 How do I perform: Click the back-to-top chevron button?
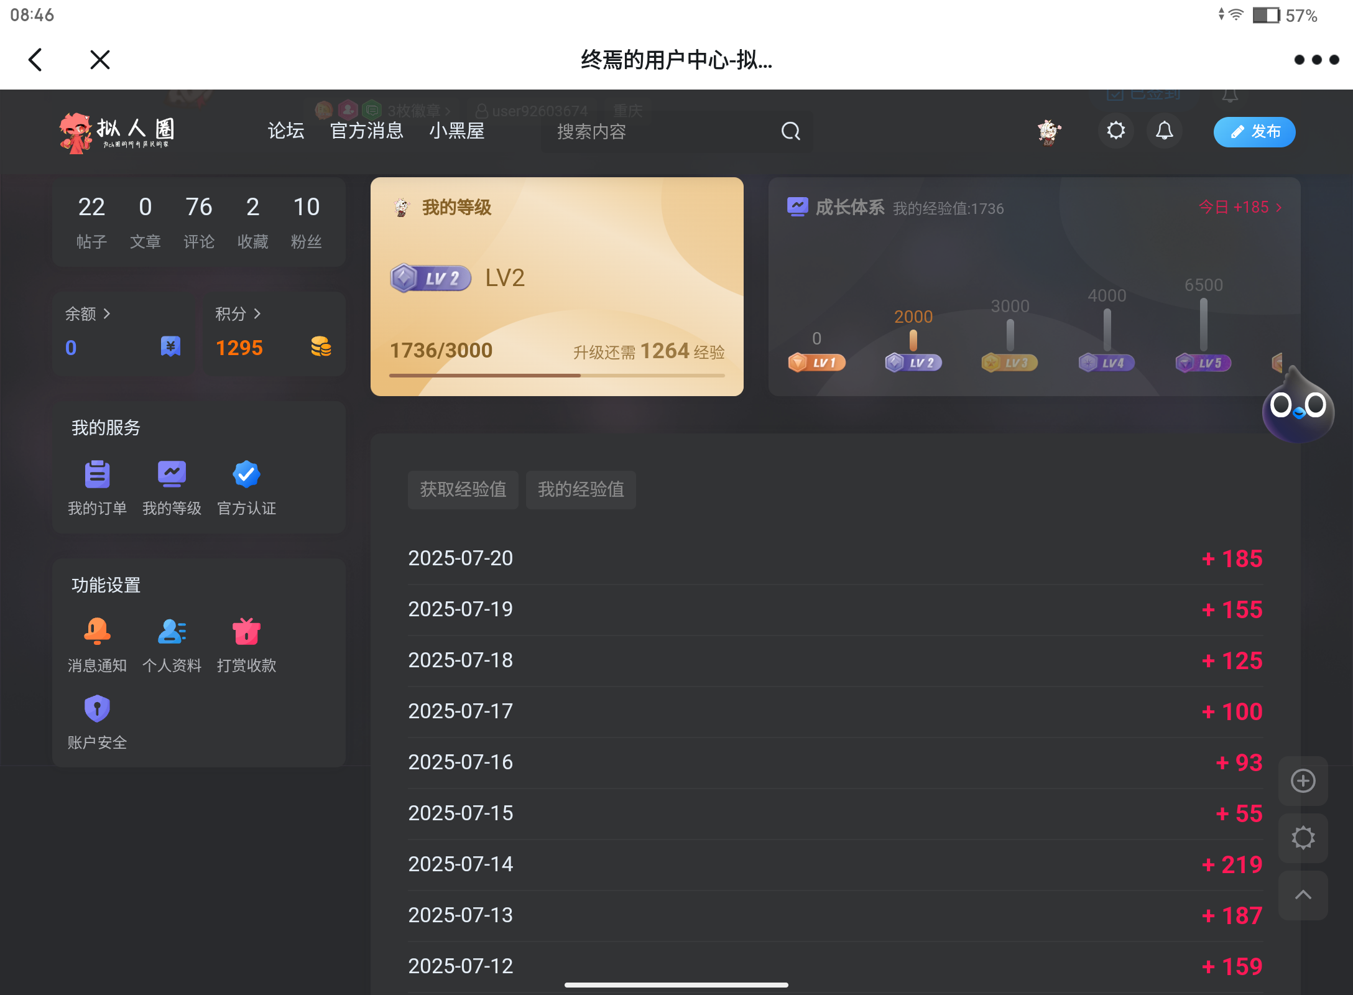[x=1303, y=895]
